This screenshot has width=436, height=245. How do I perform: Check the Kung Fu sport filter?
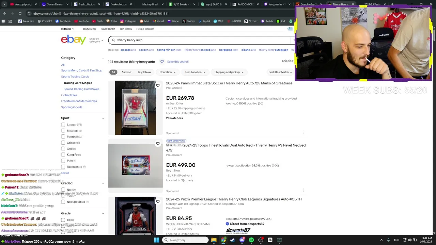pos(63,154)
